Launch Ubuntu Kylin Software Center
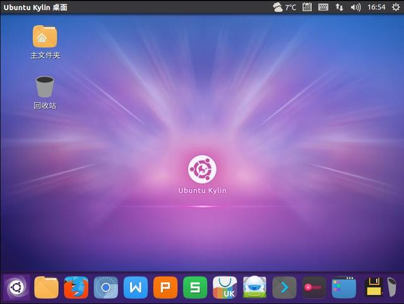This screenshot has height=304, width=404. [225, 288]
